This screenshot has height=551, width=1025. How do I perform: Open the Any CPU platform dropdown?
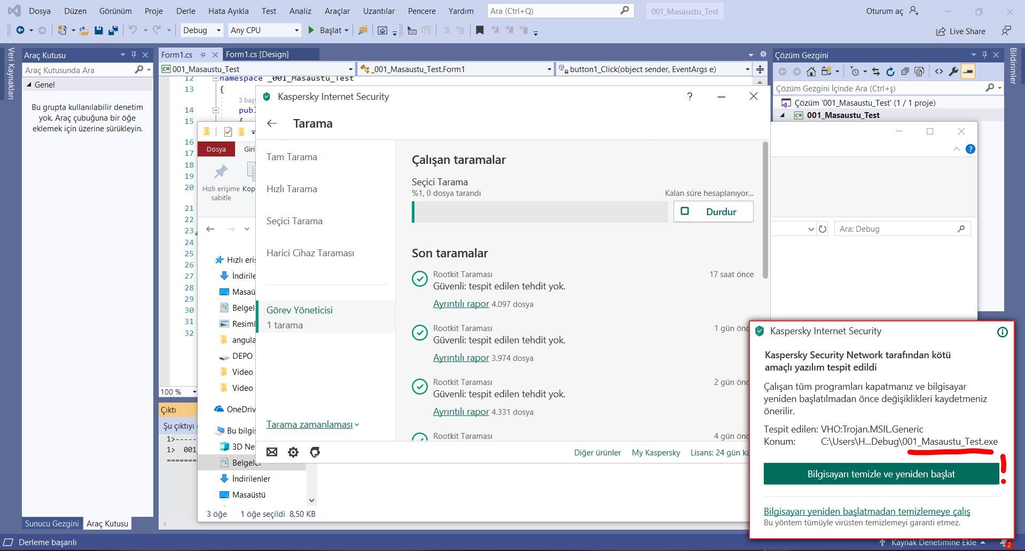pyautogui.click(x=264, y=30)
